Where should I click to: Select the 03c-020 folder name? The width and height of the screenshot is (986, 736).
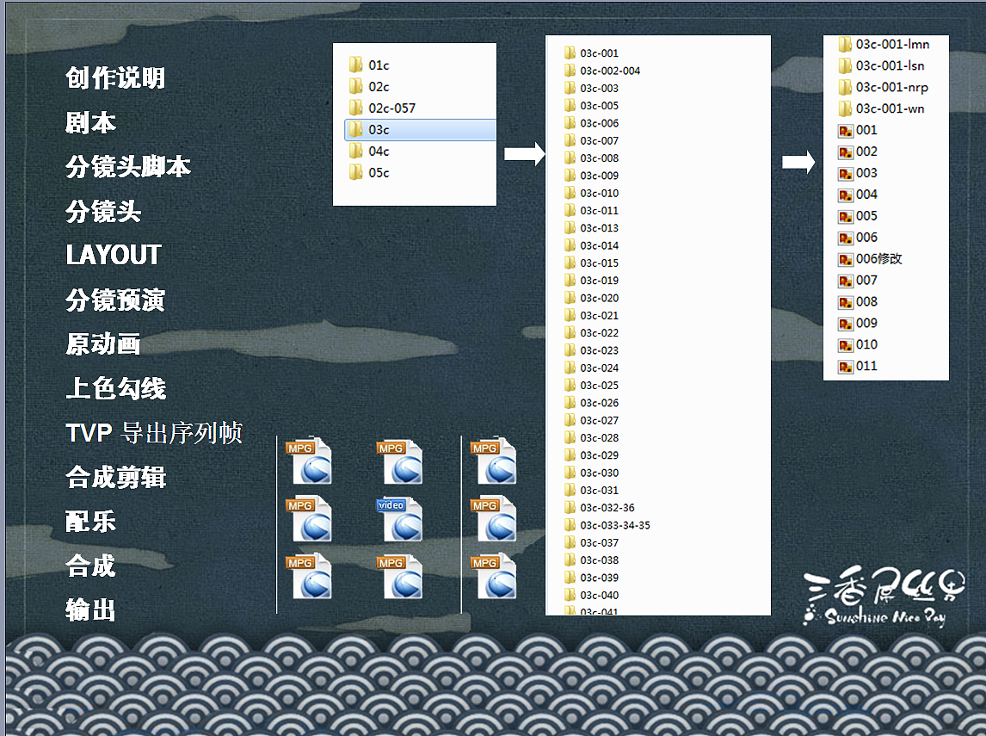coord(600,298)
